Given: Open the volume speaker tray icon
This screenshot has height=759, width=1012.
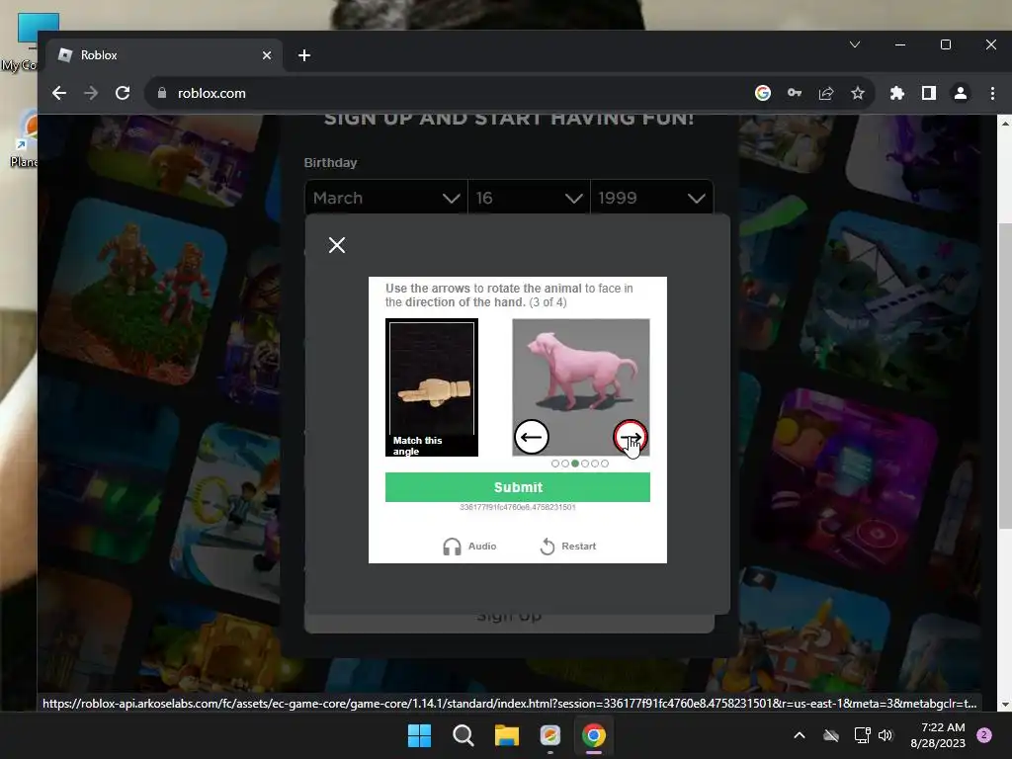Looking at the screenshot, I should (885, 735).
